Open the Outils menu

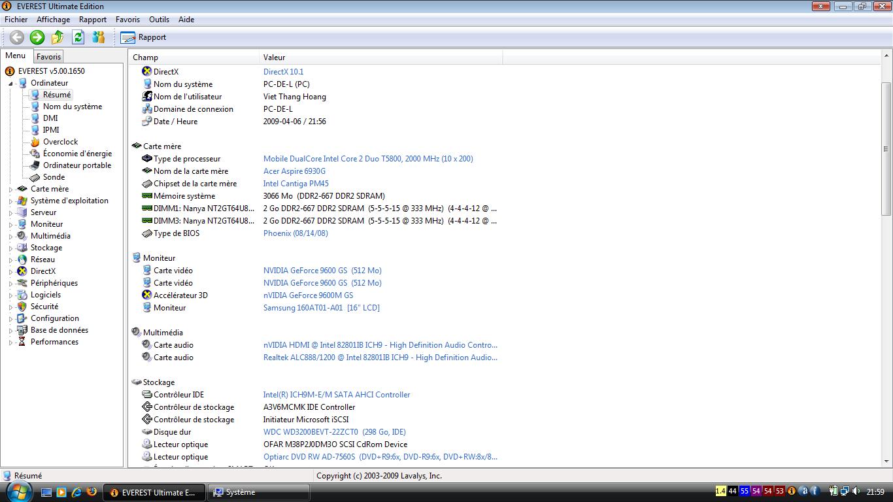click(159, 20)
